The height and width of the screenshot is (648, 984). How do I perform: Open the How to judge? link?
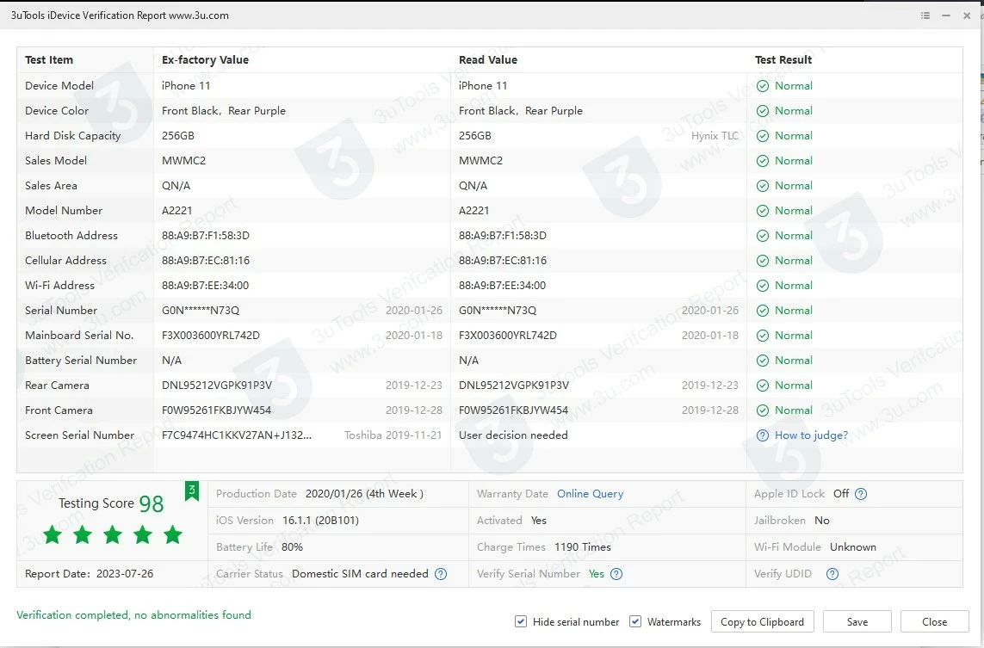pyautogui.click(x=812, y=435)
